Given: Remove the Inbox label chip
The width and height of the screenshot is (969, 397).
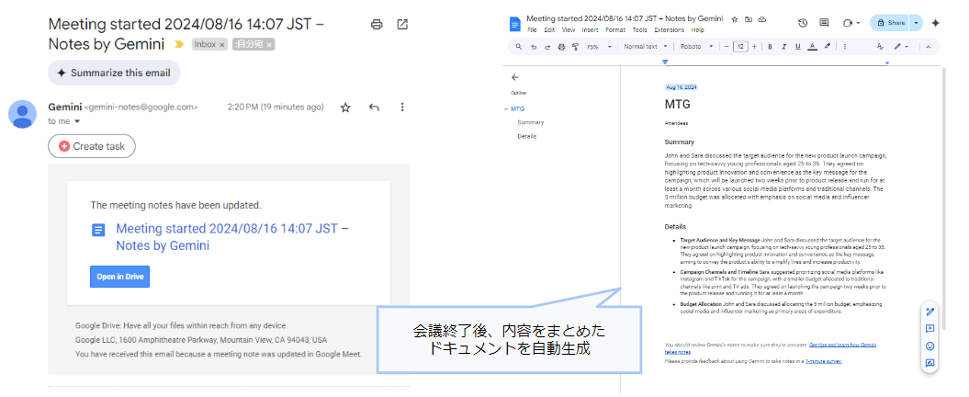Looking at the screenshot, I should click(222, 44).
